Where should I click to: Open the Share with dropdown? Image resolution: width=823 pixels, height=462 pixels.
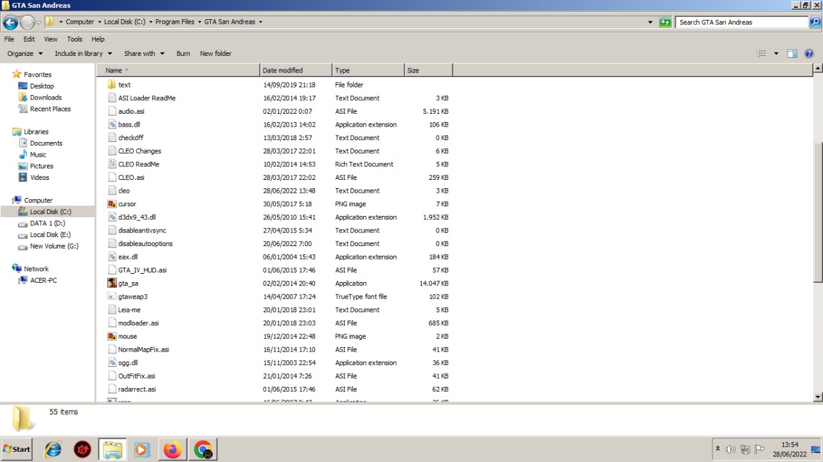click(145, 53)
